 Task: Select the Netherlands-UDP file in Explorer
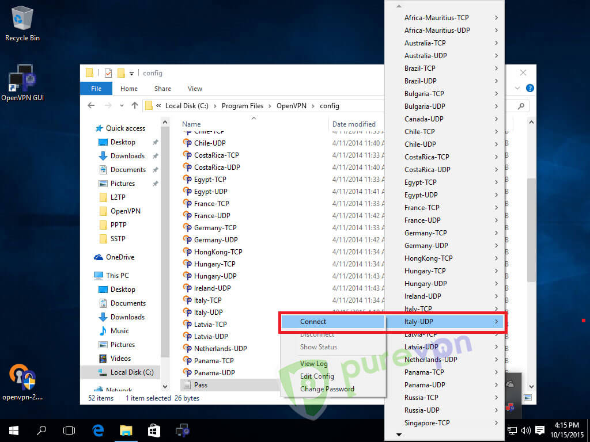(215, 348)
